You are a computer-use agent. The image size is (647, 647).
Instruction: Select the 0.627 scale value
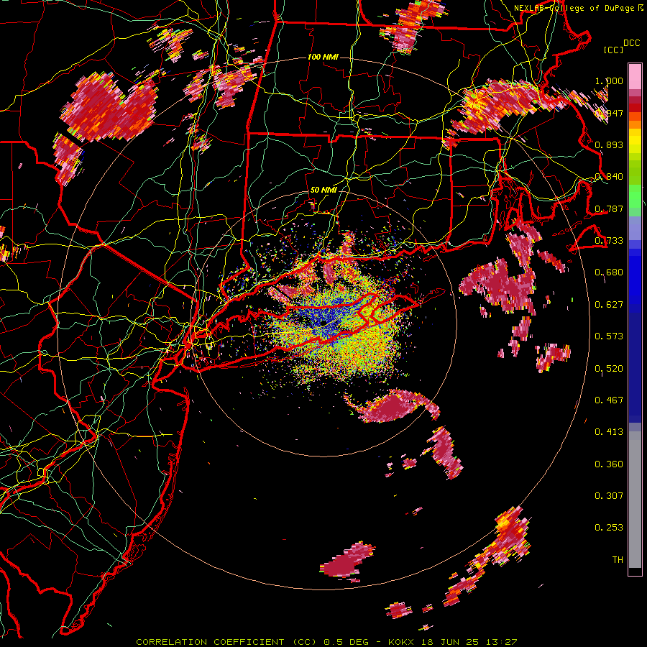coord(609,305)
